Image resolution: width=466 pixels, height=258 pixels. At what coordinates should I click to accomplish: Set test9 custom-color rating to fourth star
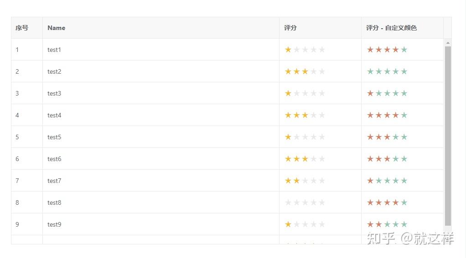click(395, 224)
